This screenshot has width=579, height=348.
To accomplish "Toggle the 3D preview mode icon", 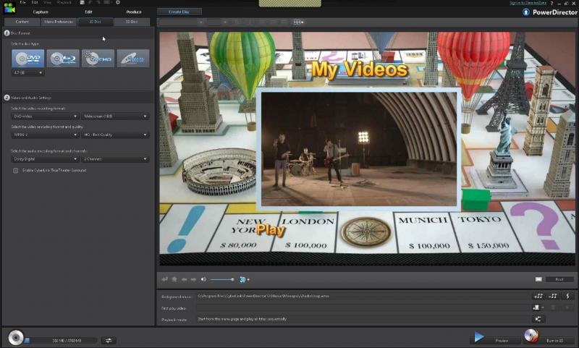I will point(244,279).
